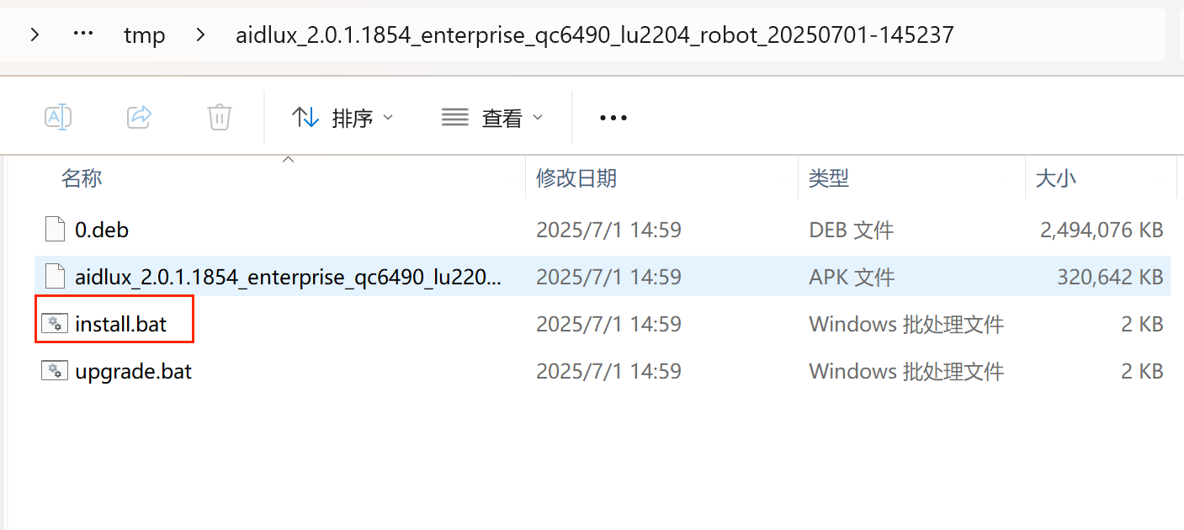1184x530 pixels.
Task: Click the 修改日期 column header
Action: click(x=576, y=178)
